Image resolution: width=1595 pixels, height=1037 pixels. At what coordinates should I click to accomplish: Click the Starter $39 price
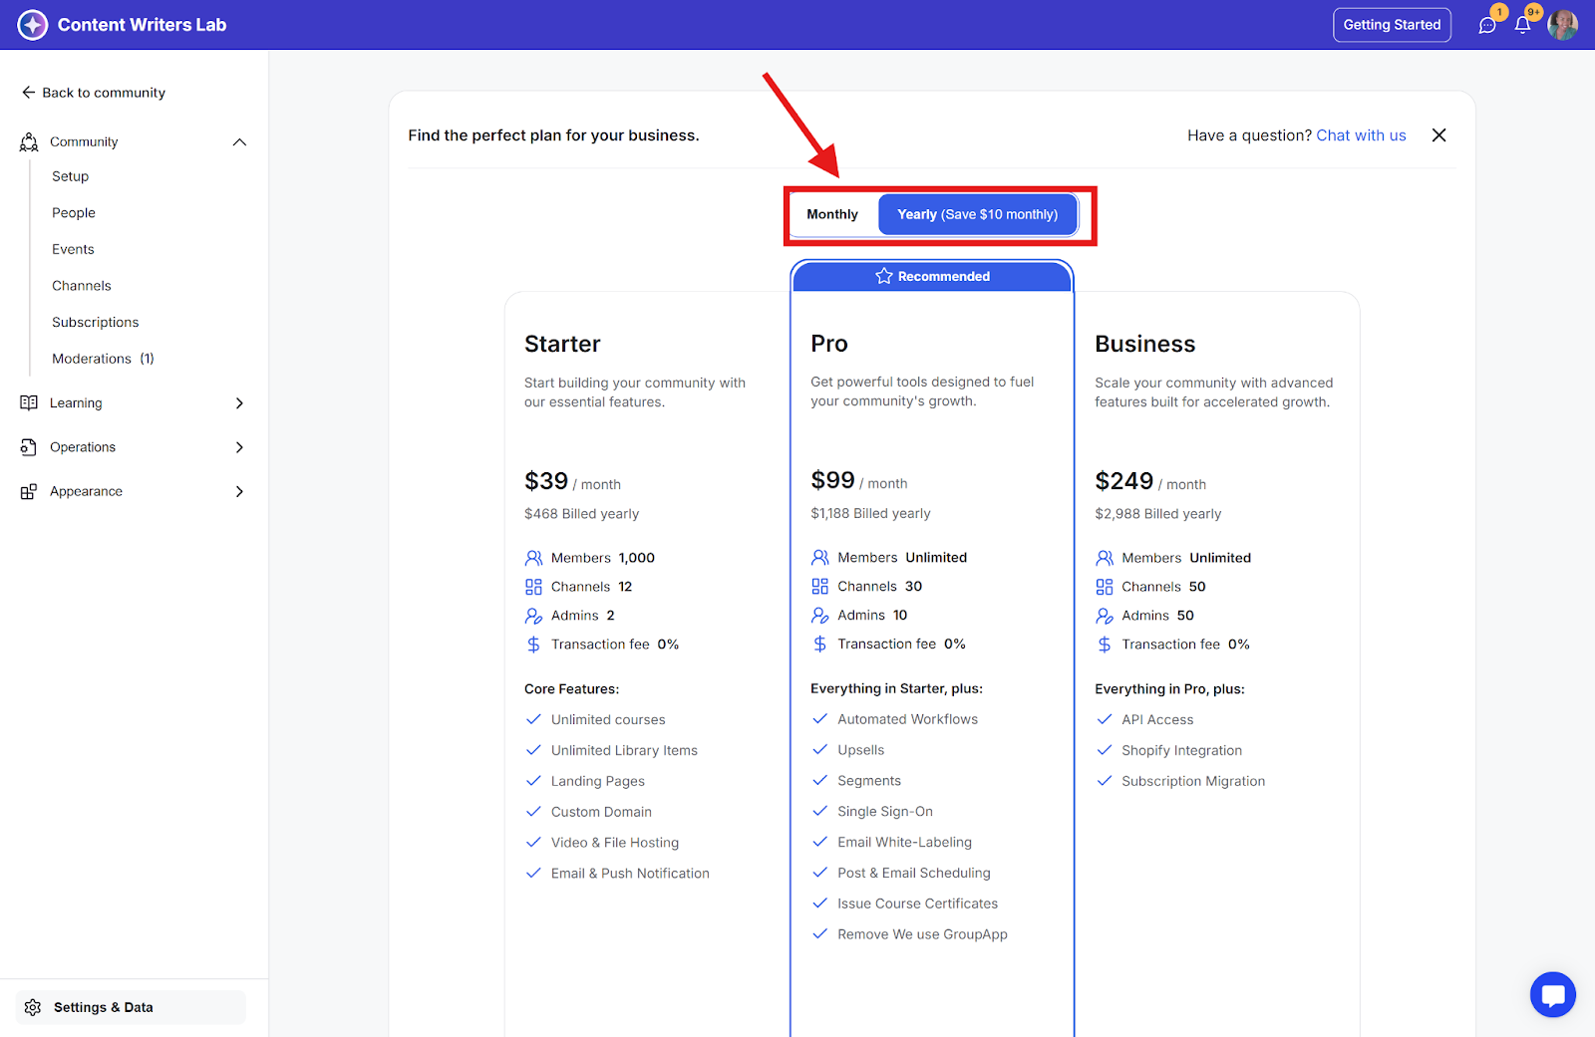point(546,481)
